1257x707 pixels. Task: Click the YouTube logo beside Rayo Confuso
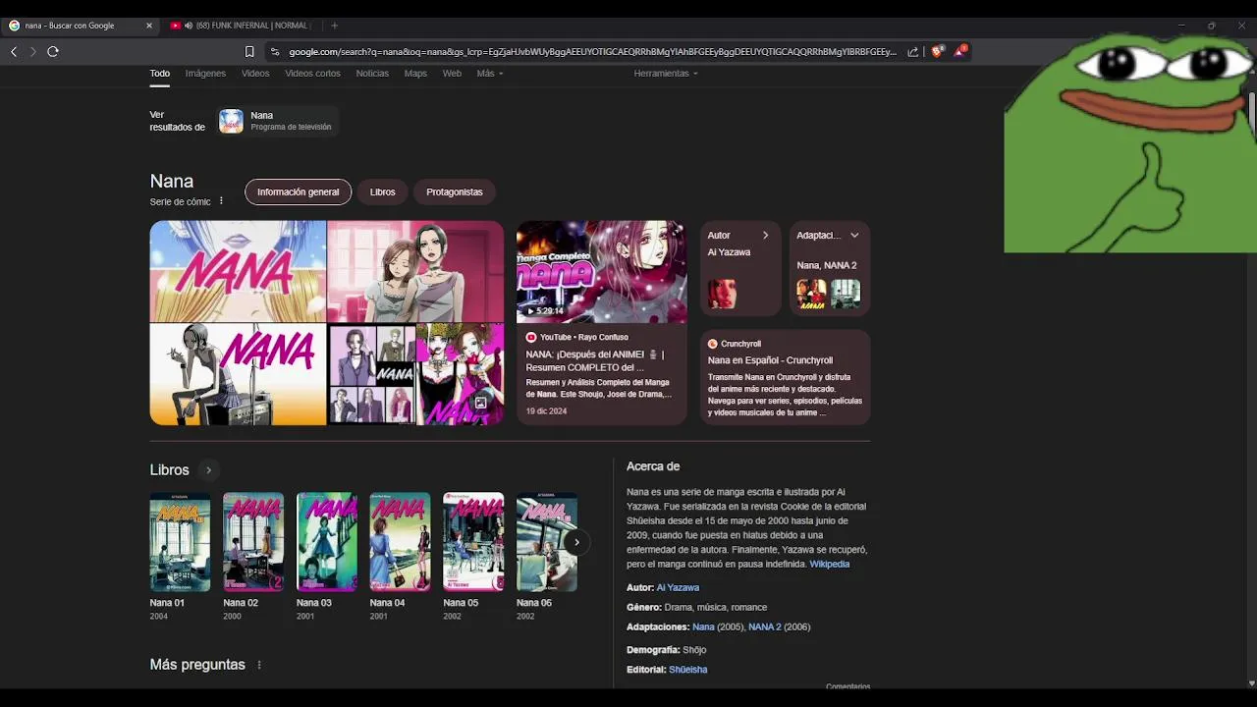[531, 337]
